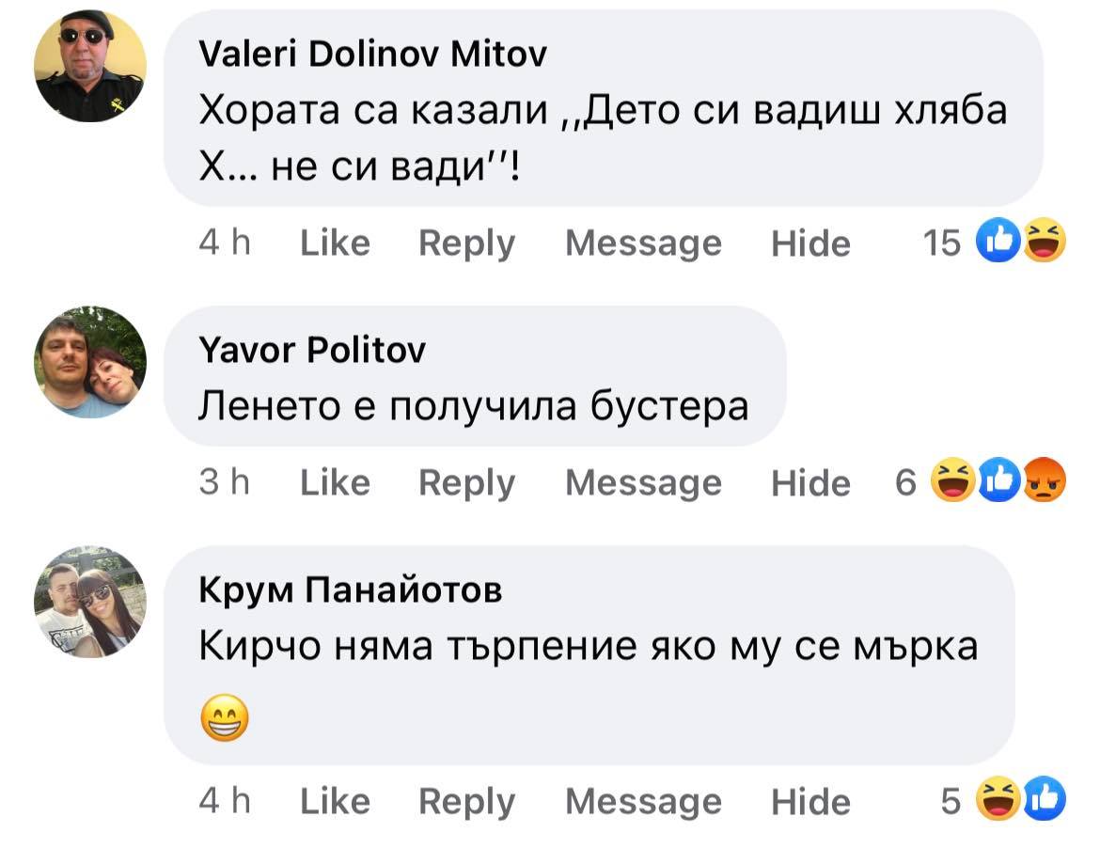Click the thumbs-up reaction on Valeri's comment
The height and width of the screenshot is (864, 1100).
point(998,243)
